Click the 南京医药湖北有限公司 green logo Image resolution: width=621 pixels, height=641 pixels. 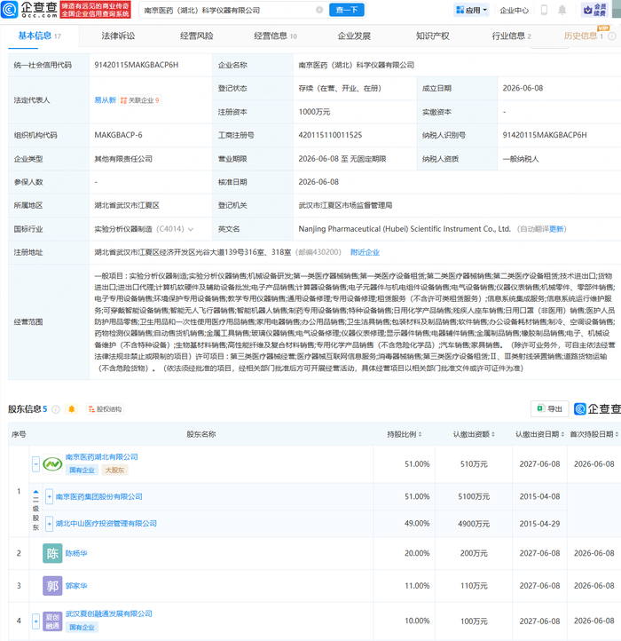(x=52, y=464)
